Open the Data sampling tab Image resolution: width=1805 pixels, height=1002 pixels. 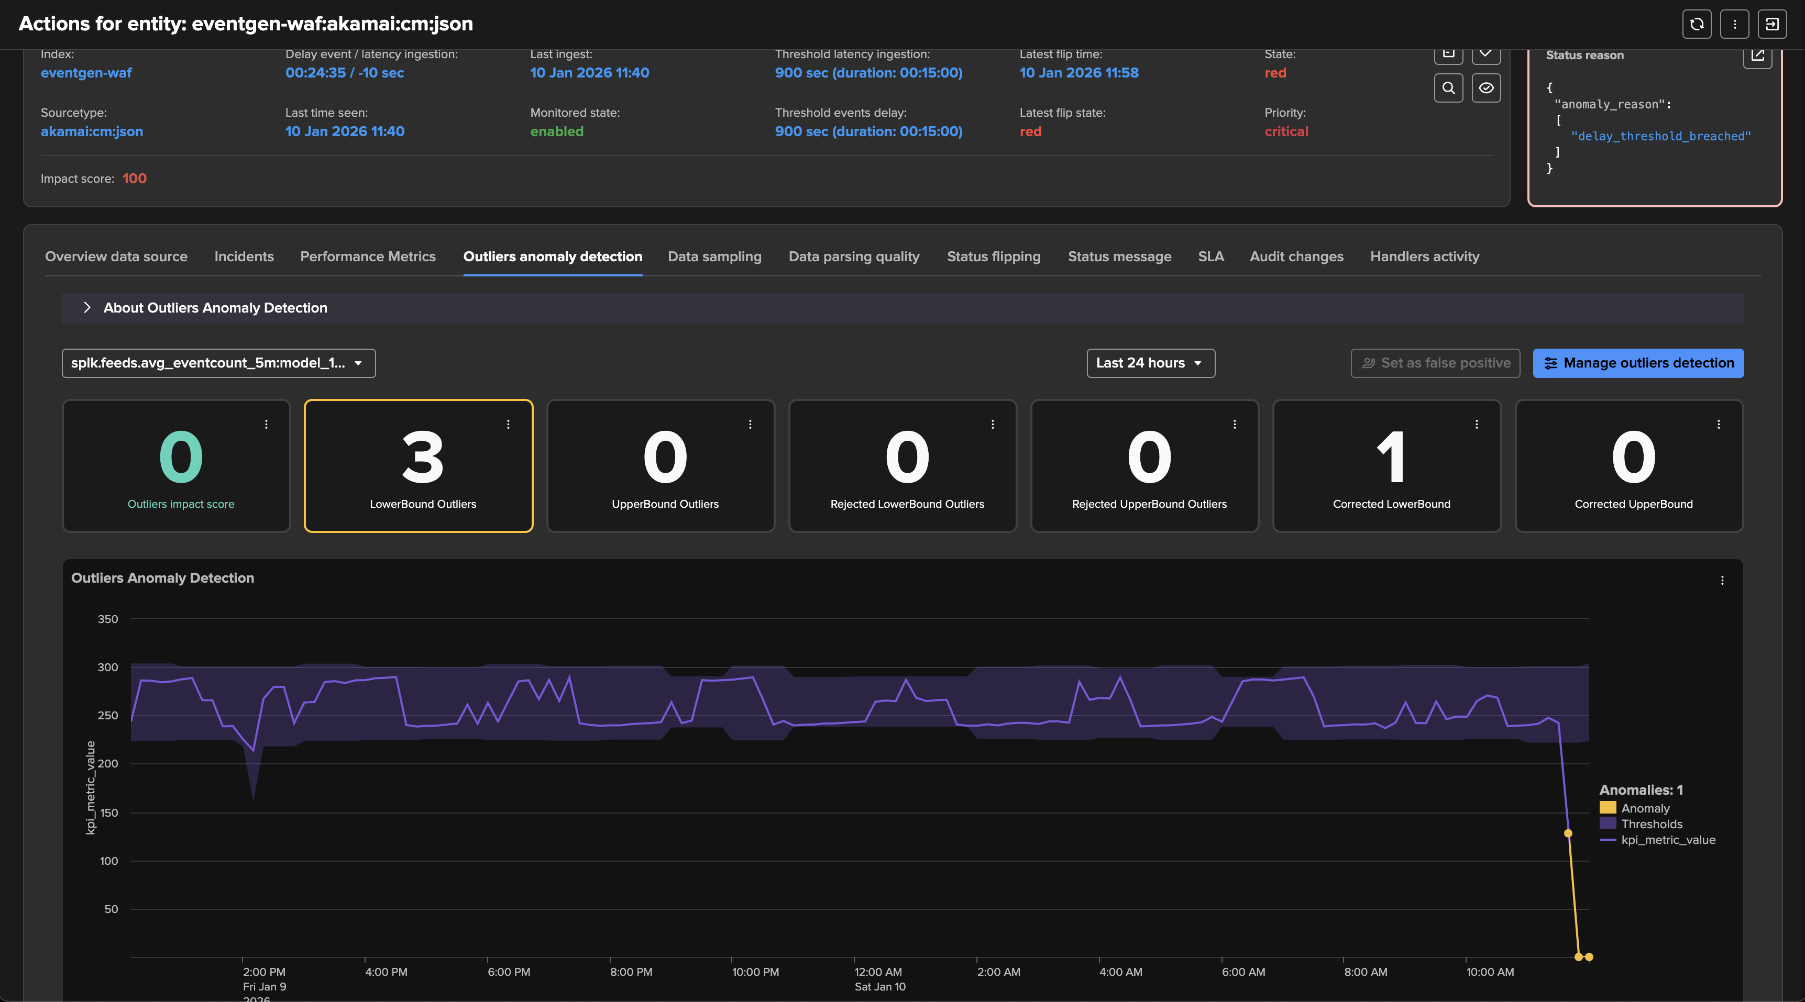coord(714,257)
